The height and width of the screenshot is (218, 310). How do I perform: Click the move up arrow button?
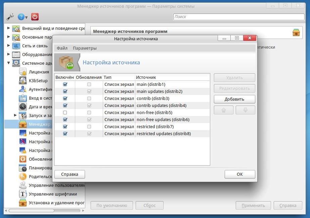tap(224, 110)
